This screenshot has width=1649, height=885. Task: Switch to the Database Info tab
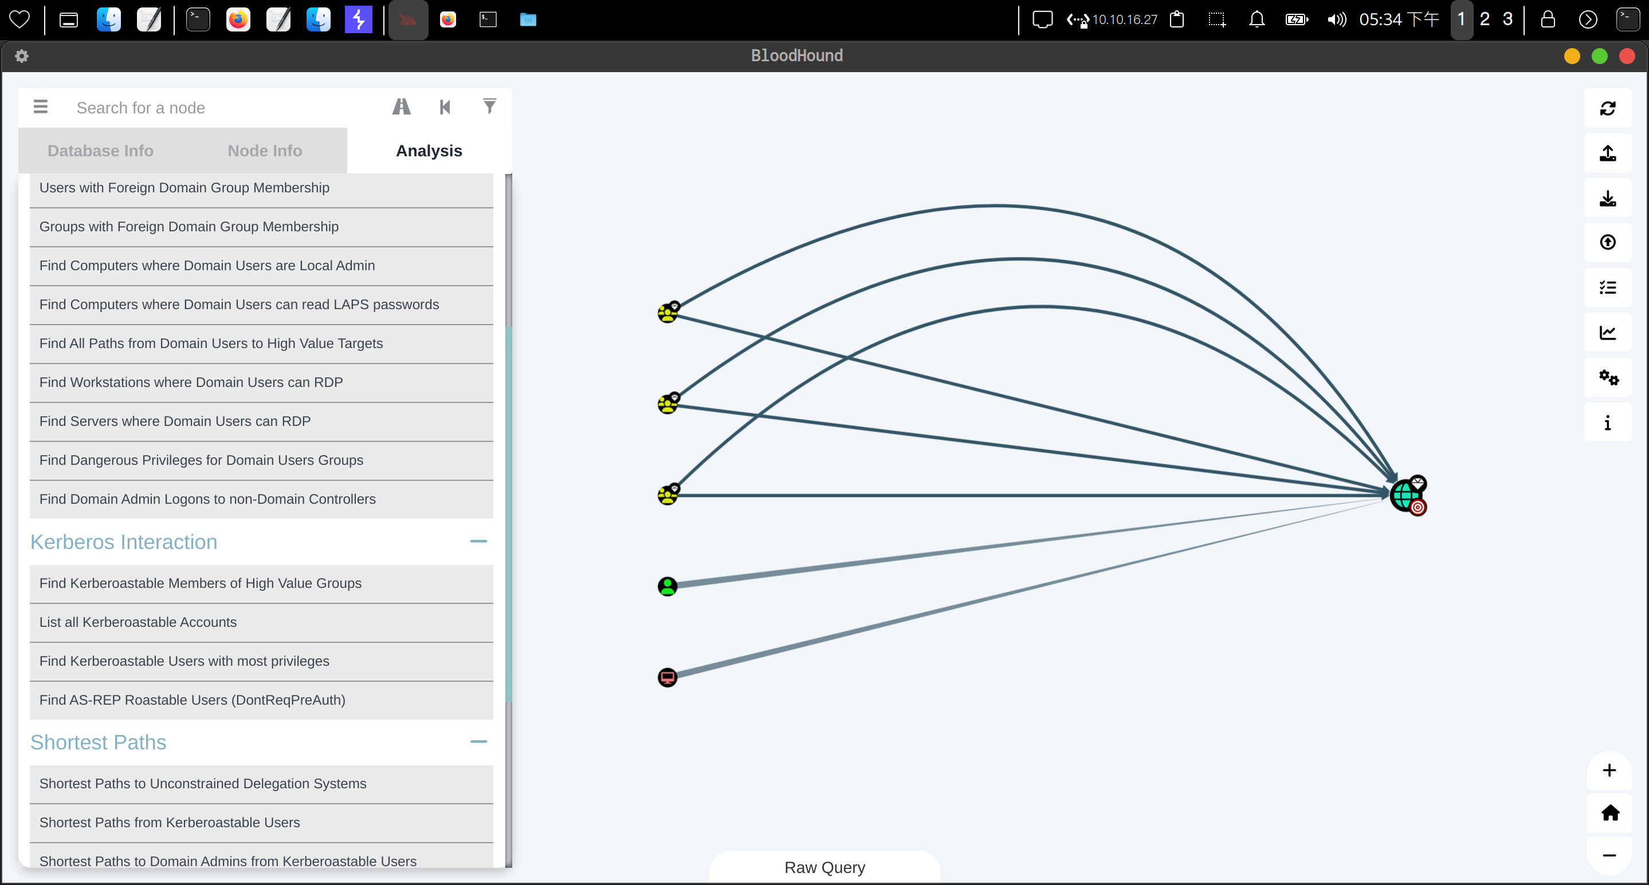pyautogui.click(x=100, y=151)
